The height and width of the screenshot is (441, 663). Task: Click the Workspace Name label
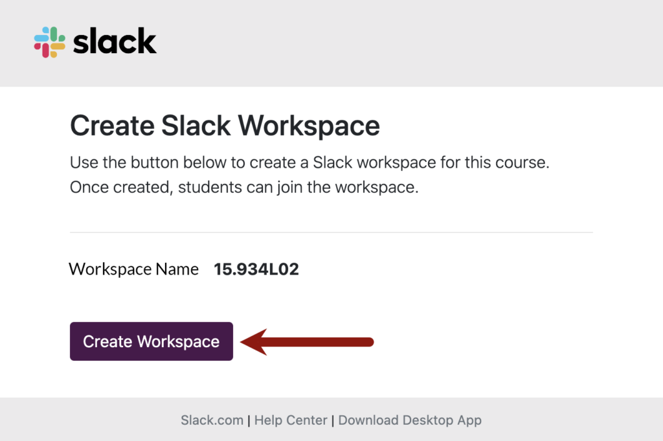coord(133,268)
